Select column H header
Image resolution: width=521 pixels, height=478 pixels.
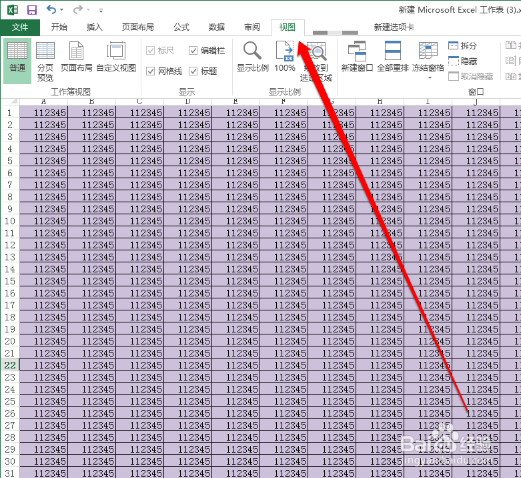coord(380,101)
